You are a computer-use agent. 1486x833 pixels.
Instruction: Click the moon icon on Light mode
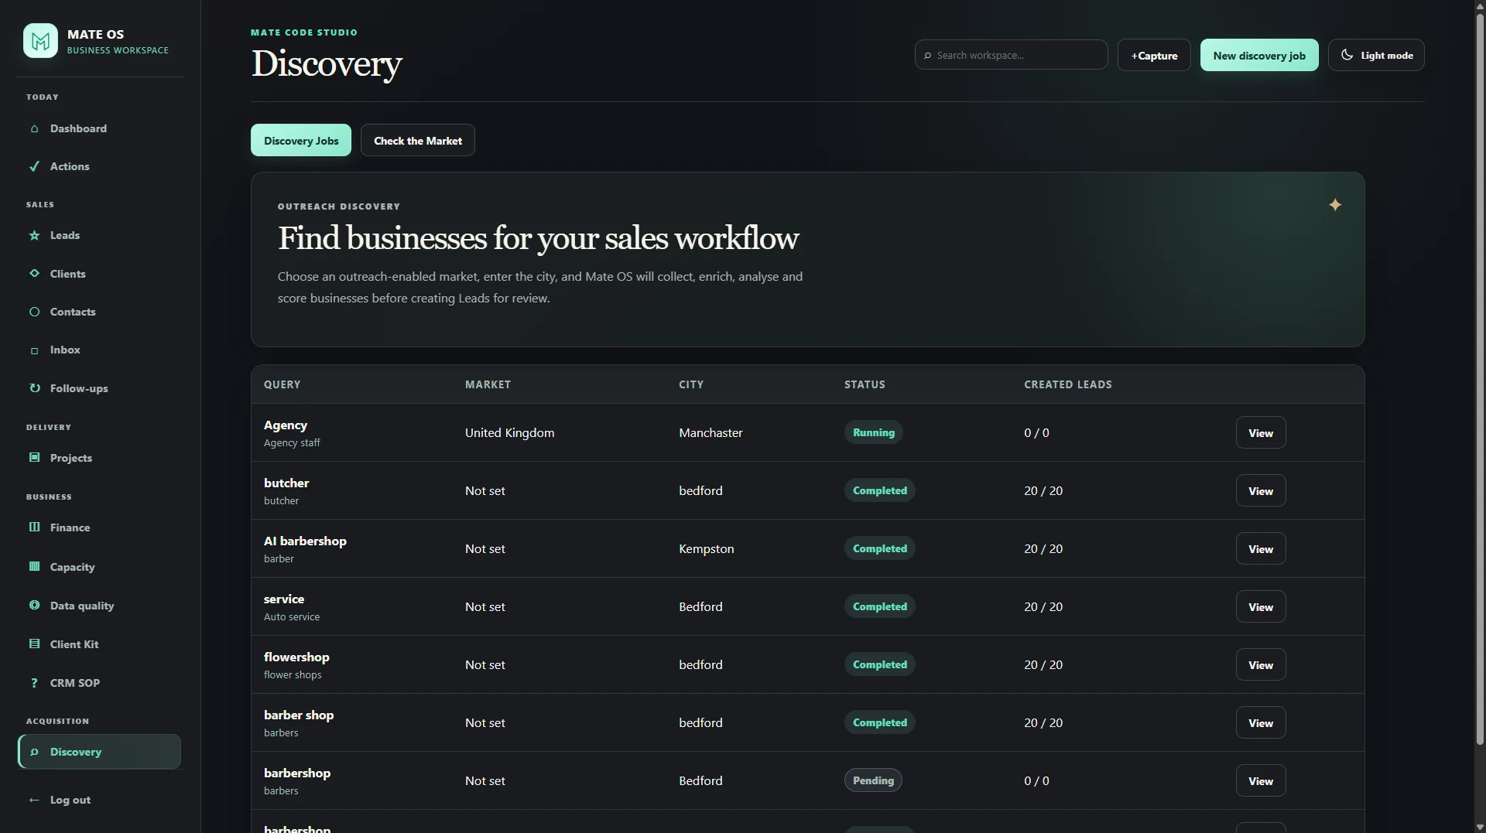[x=1347, y=55]
